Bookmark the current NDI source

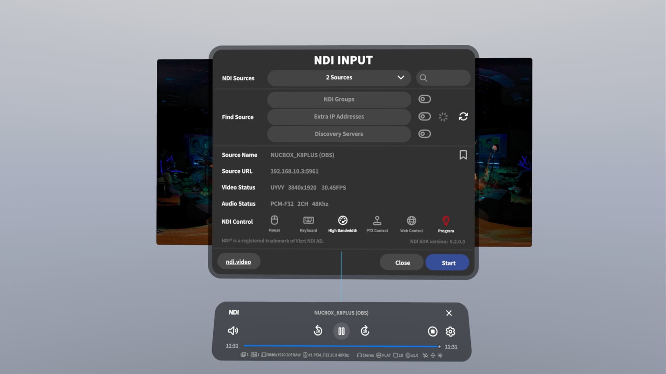pos(463,155)
